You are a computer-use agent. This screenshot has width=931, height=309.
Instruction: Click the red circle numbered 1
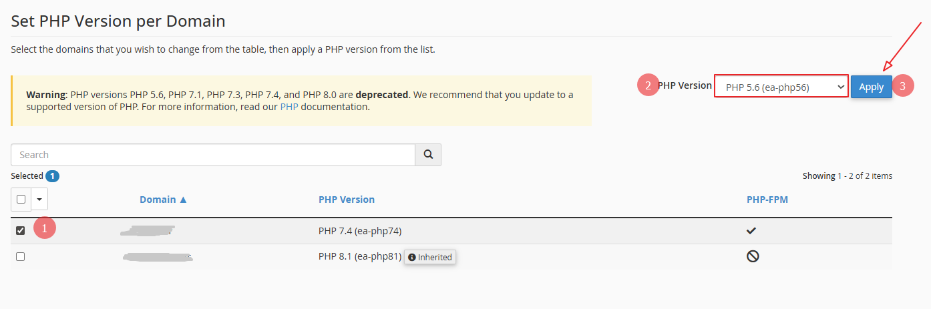45,228
